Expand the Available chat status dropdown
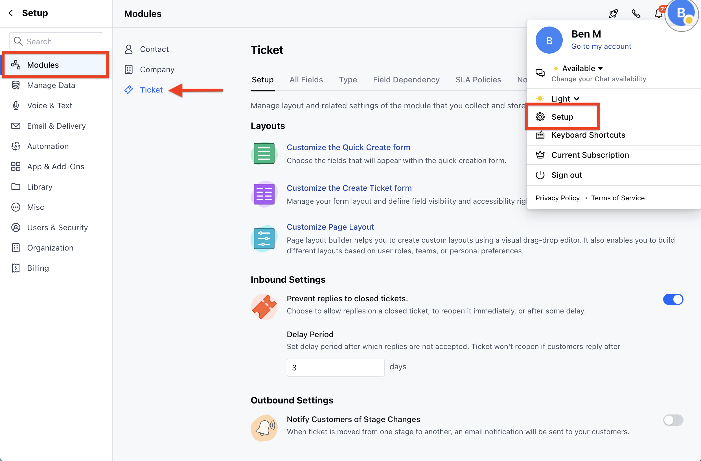The height and width of the screenshot is (461, 701). pos(582,68)
